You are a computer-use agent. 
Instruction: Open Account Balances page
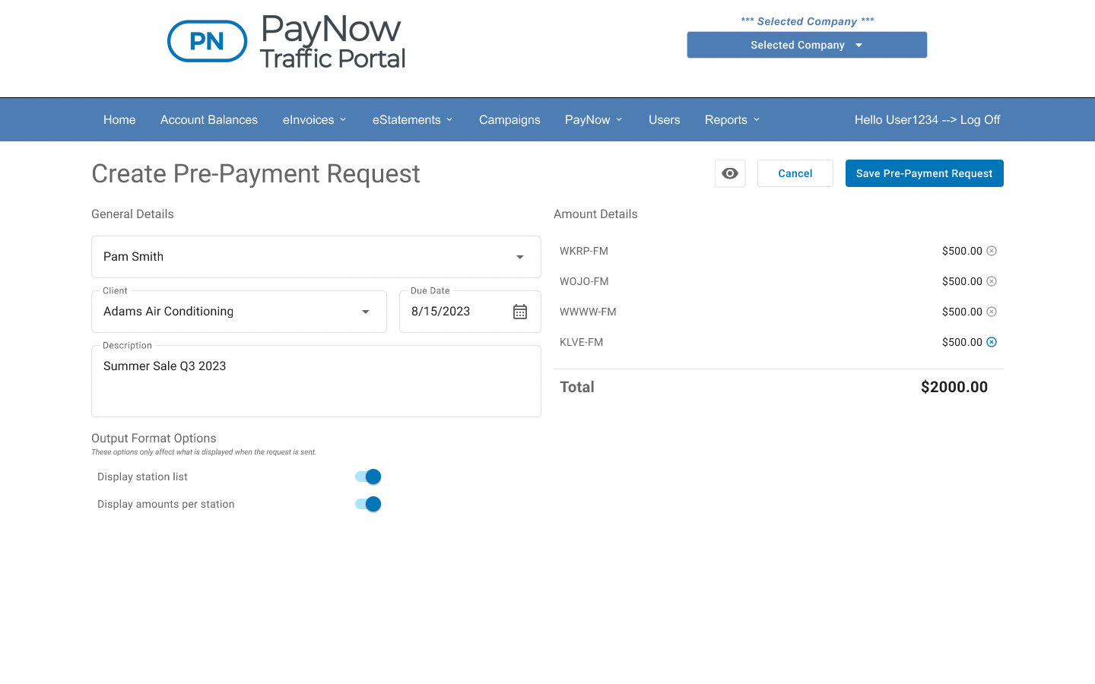pyautogui.click(x=209, y=120)
